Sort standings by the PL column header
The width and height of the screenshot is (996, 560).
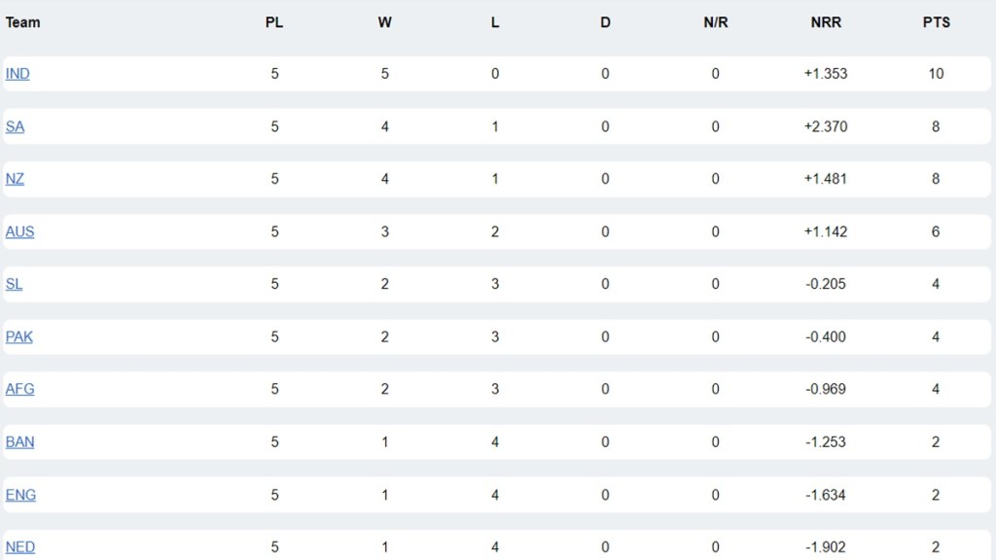click(x=273, y=22)
